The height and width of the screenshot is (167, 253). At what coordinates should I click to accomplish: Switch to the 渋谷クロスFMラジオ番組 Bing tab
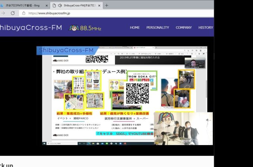pos(22,6)
